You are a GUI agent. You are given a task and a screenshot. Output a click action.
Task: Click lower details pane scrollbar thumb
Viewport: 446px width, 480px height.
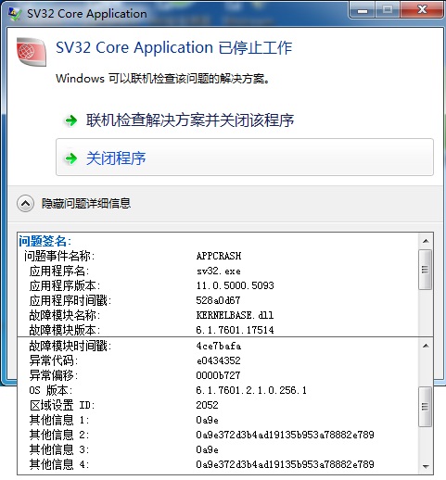(x=426, y=407)
